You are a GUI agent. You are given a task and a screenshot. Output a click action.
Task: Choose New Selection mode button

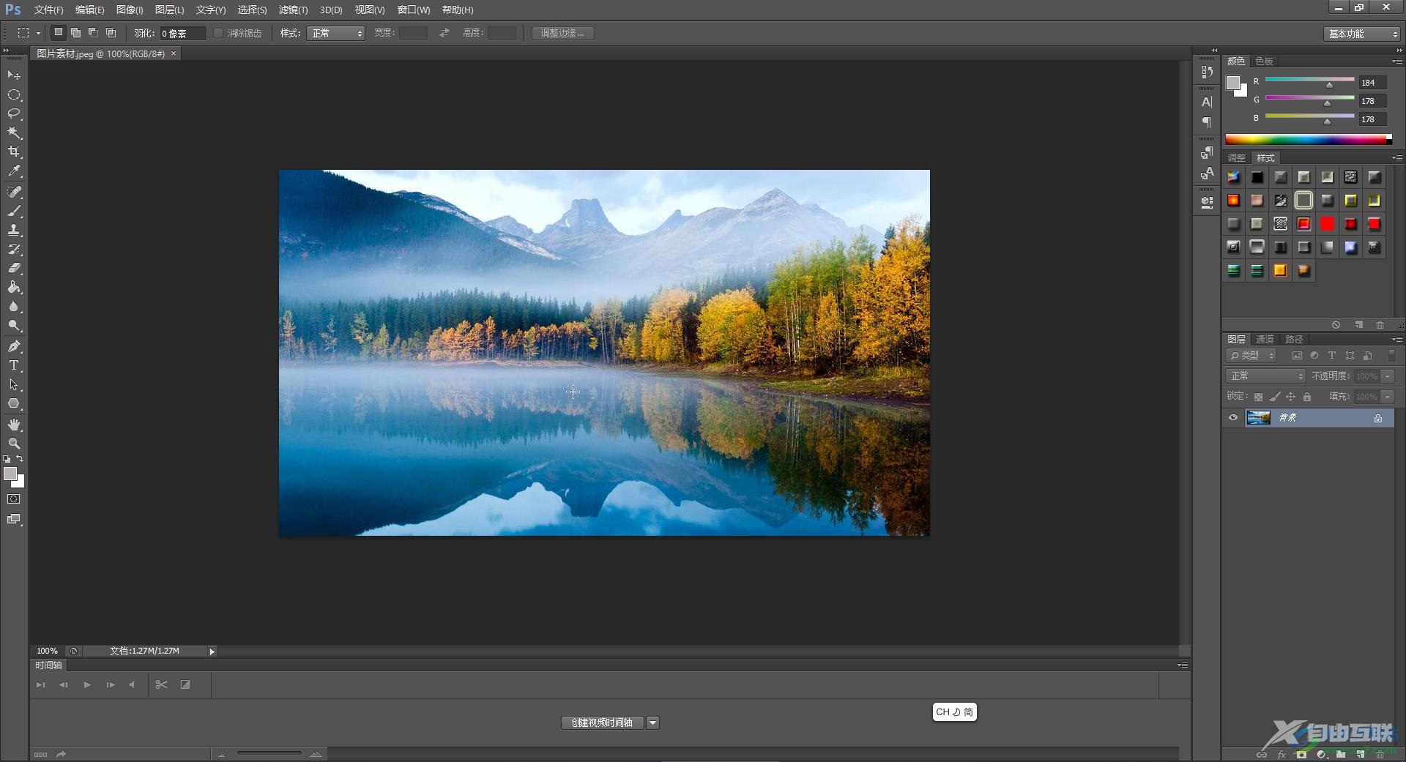(59, 33)
